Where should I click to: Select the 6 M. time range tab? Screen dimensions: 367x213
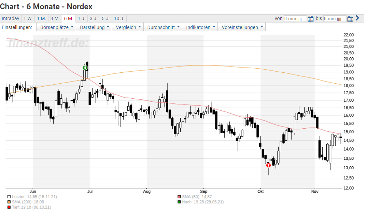(x=69, y=18)
